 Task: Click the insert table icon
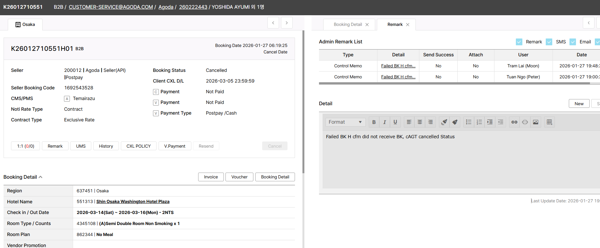pyautogui.click(x=549, y=122)
